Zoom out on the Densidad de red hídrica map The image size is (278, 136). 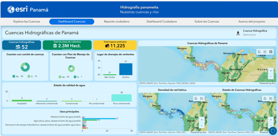point(201,125)
